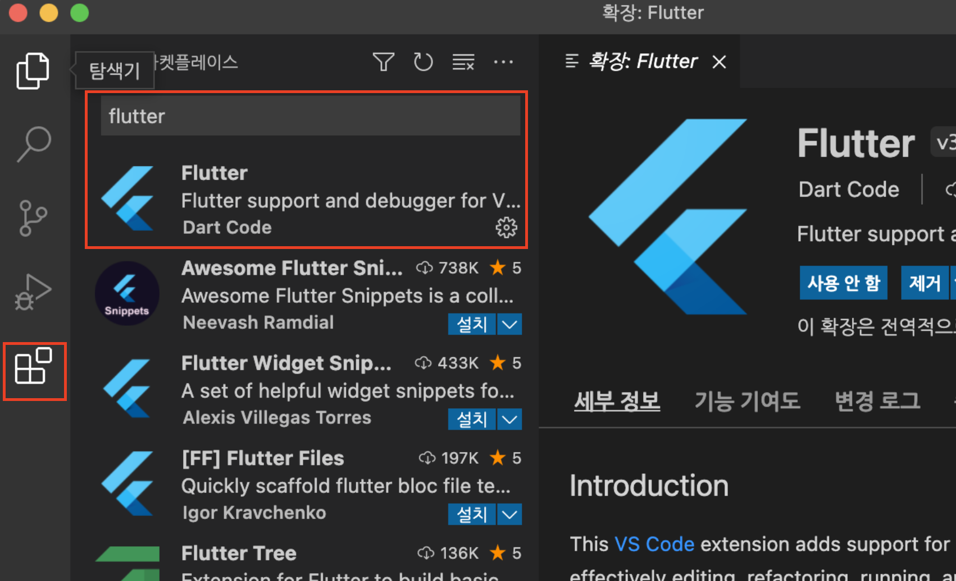This screenshot has width=956, height=581.
Task: Follow the VS Code link in the introduction
Action: pyautogui.click(x=655, y=543)
